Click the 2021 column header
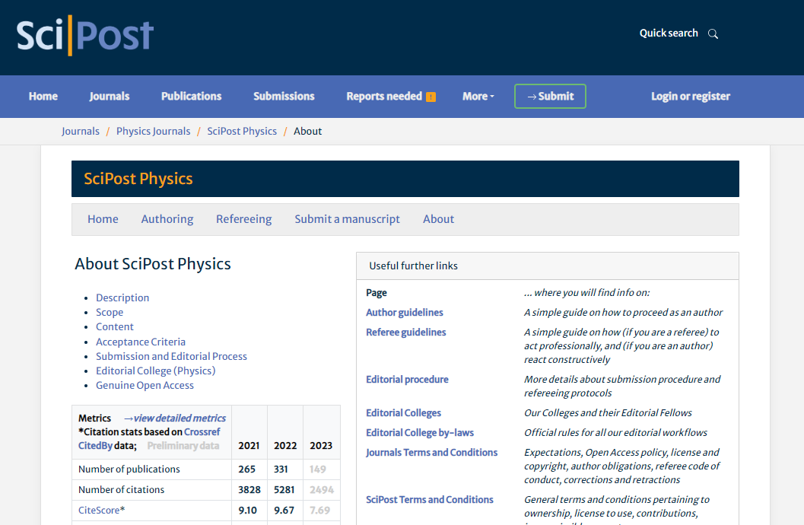804x525 pixels. (249, 446)
